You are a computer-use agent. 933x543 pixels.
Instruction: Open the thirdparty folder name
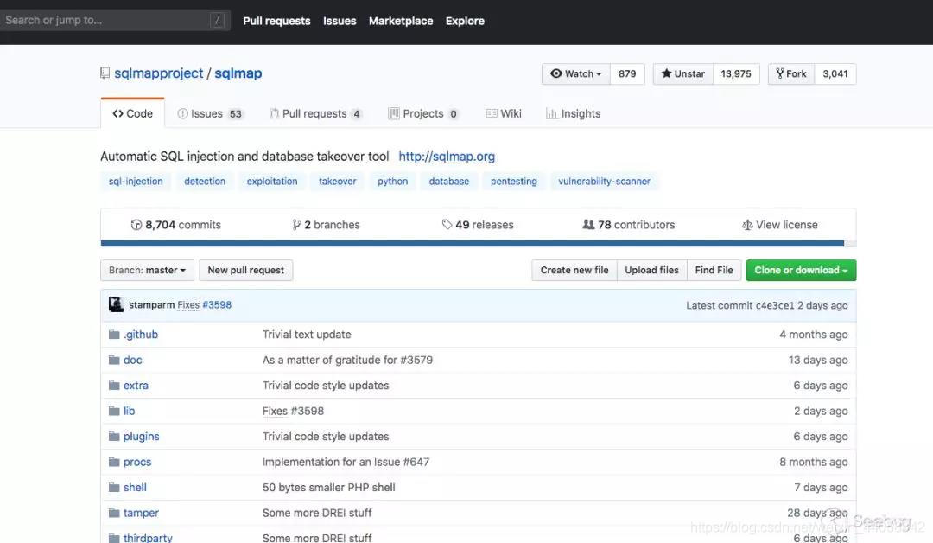tap(149, 538)
